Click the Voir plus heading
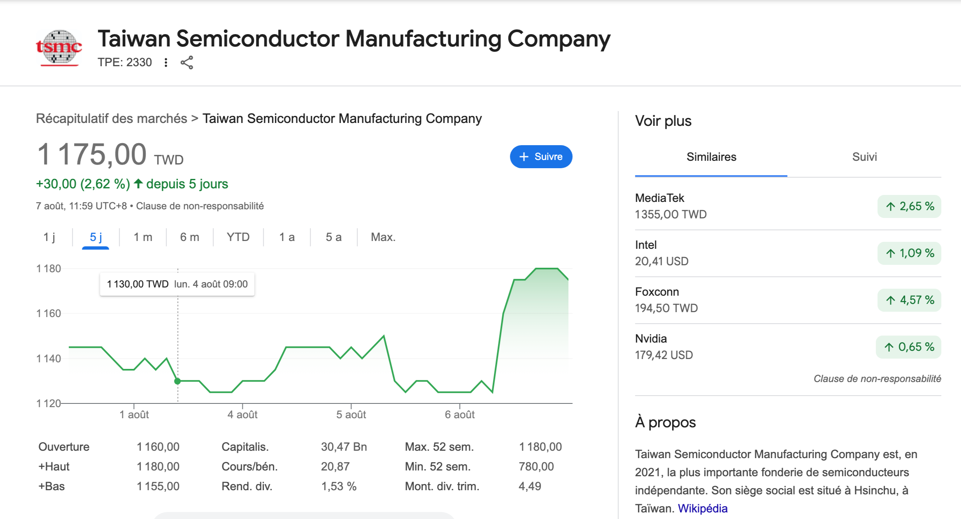 (x=663, y=121)
